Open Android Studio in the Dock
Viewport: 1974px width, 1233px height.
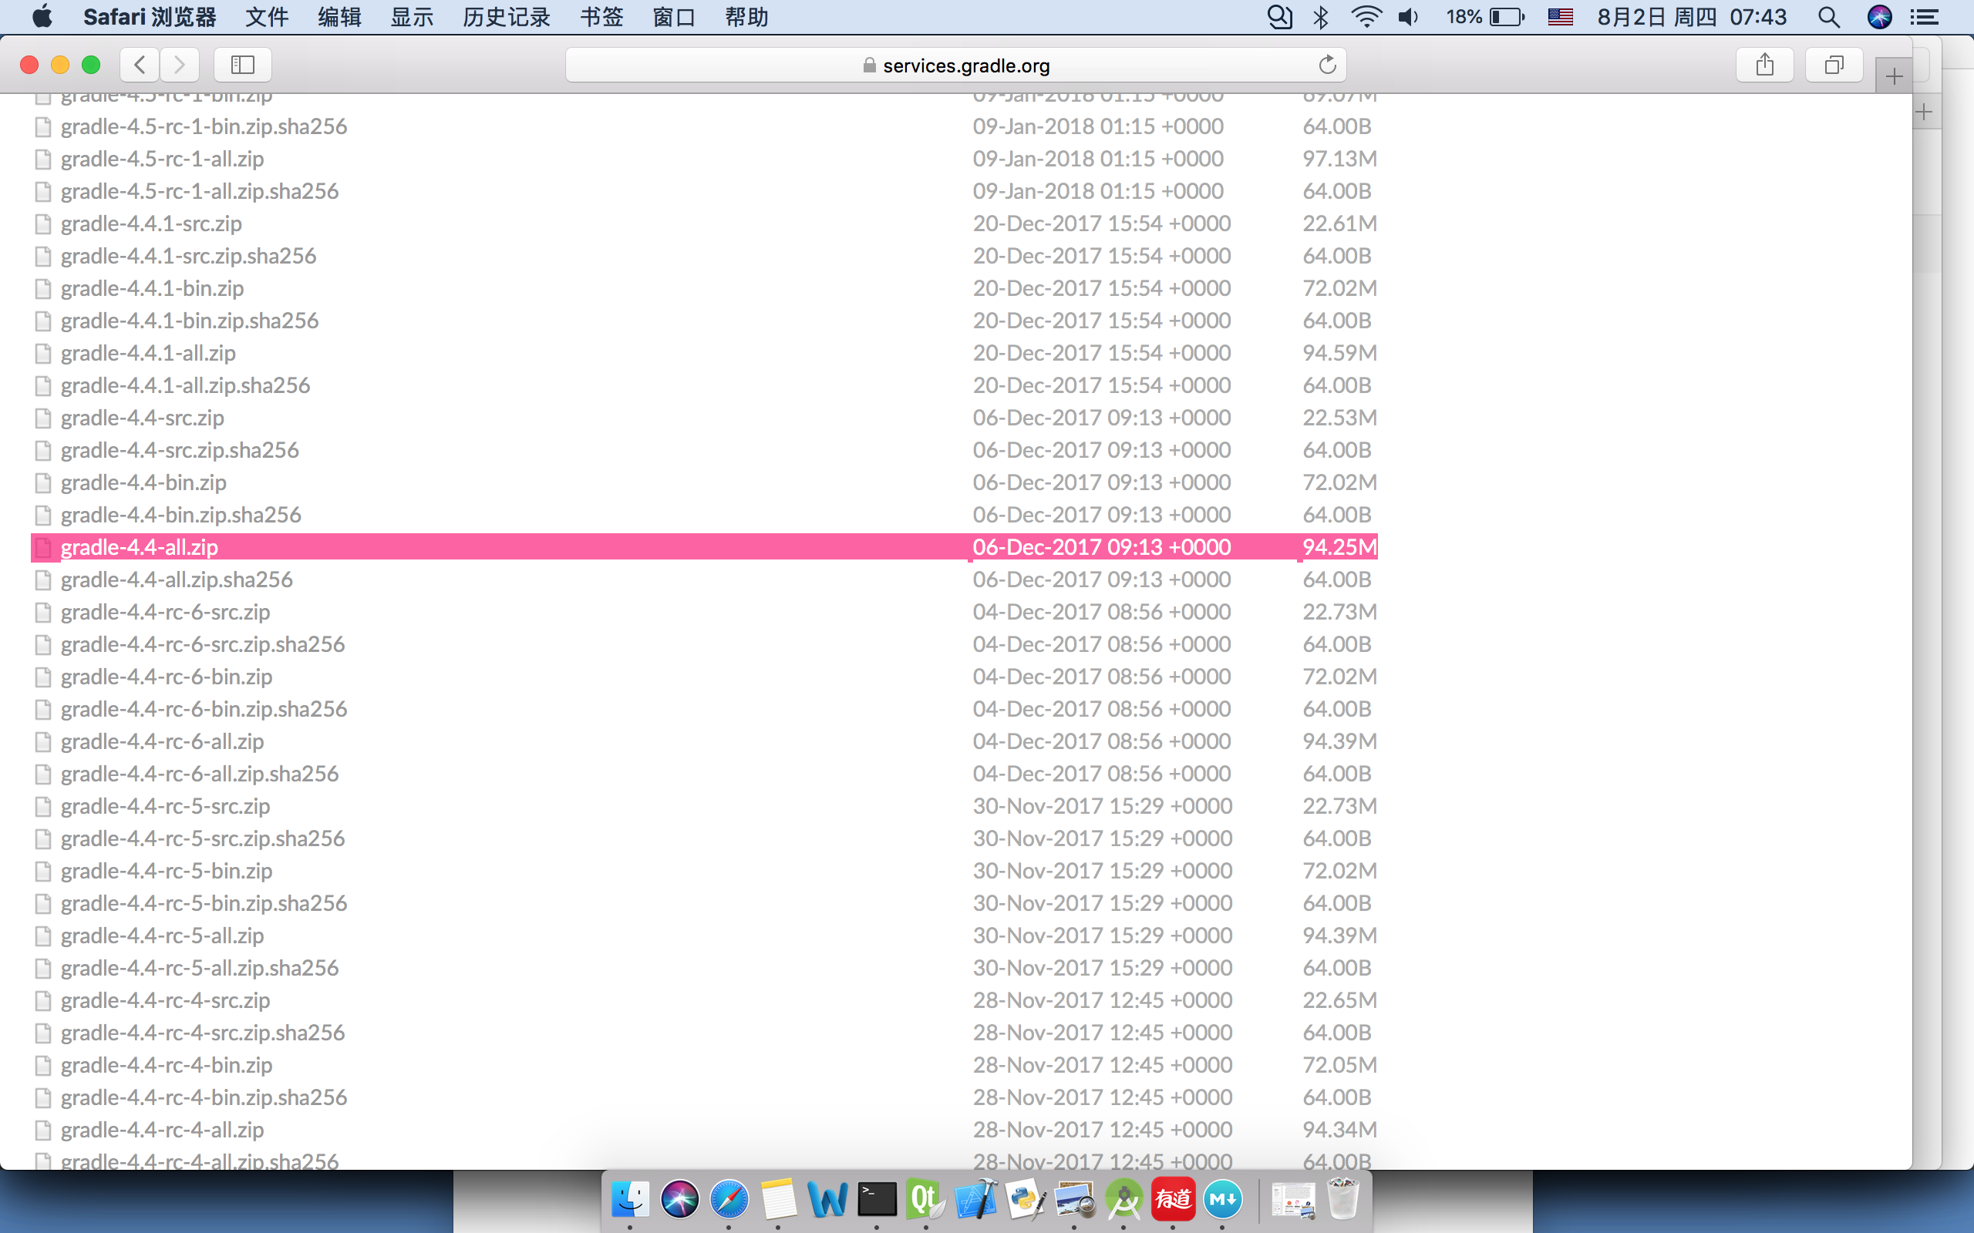tap(1123, 1199)
